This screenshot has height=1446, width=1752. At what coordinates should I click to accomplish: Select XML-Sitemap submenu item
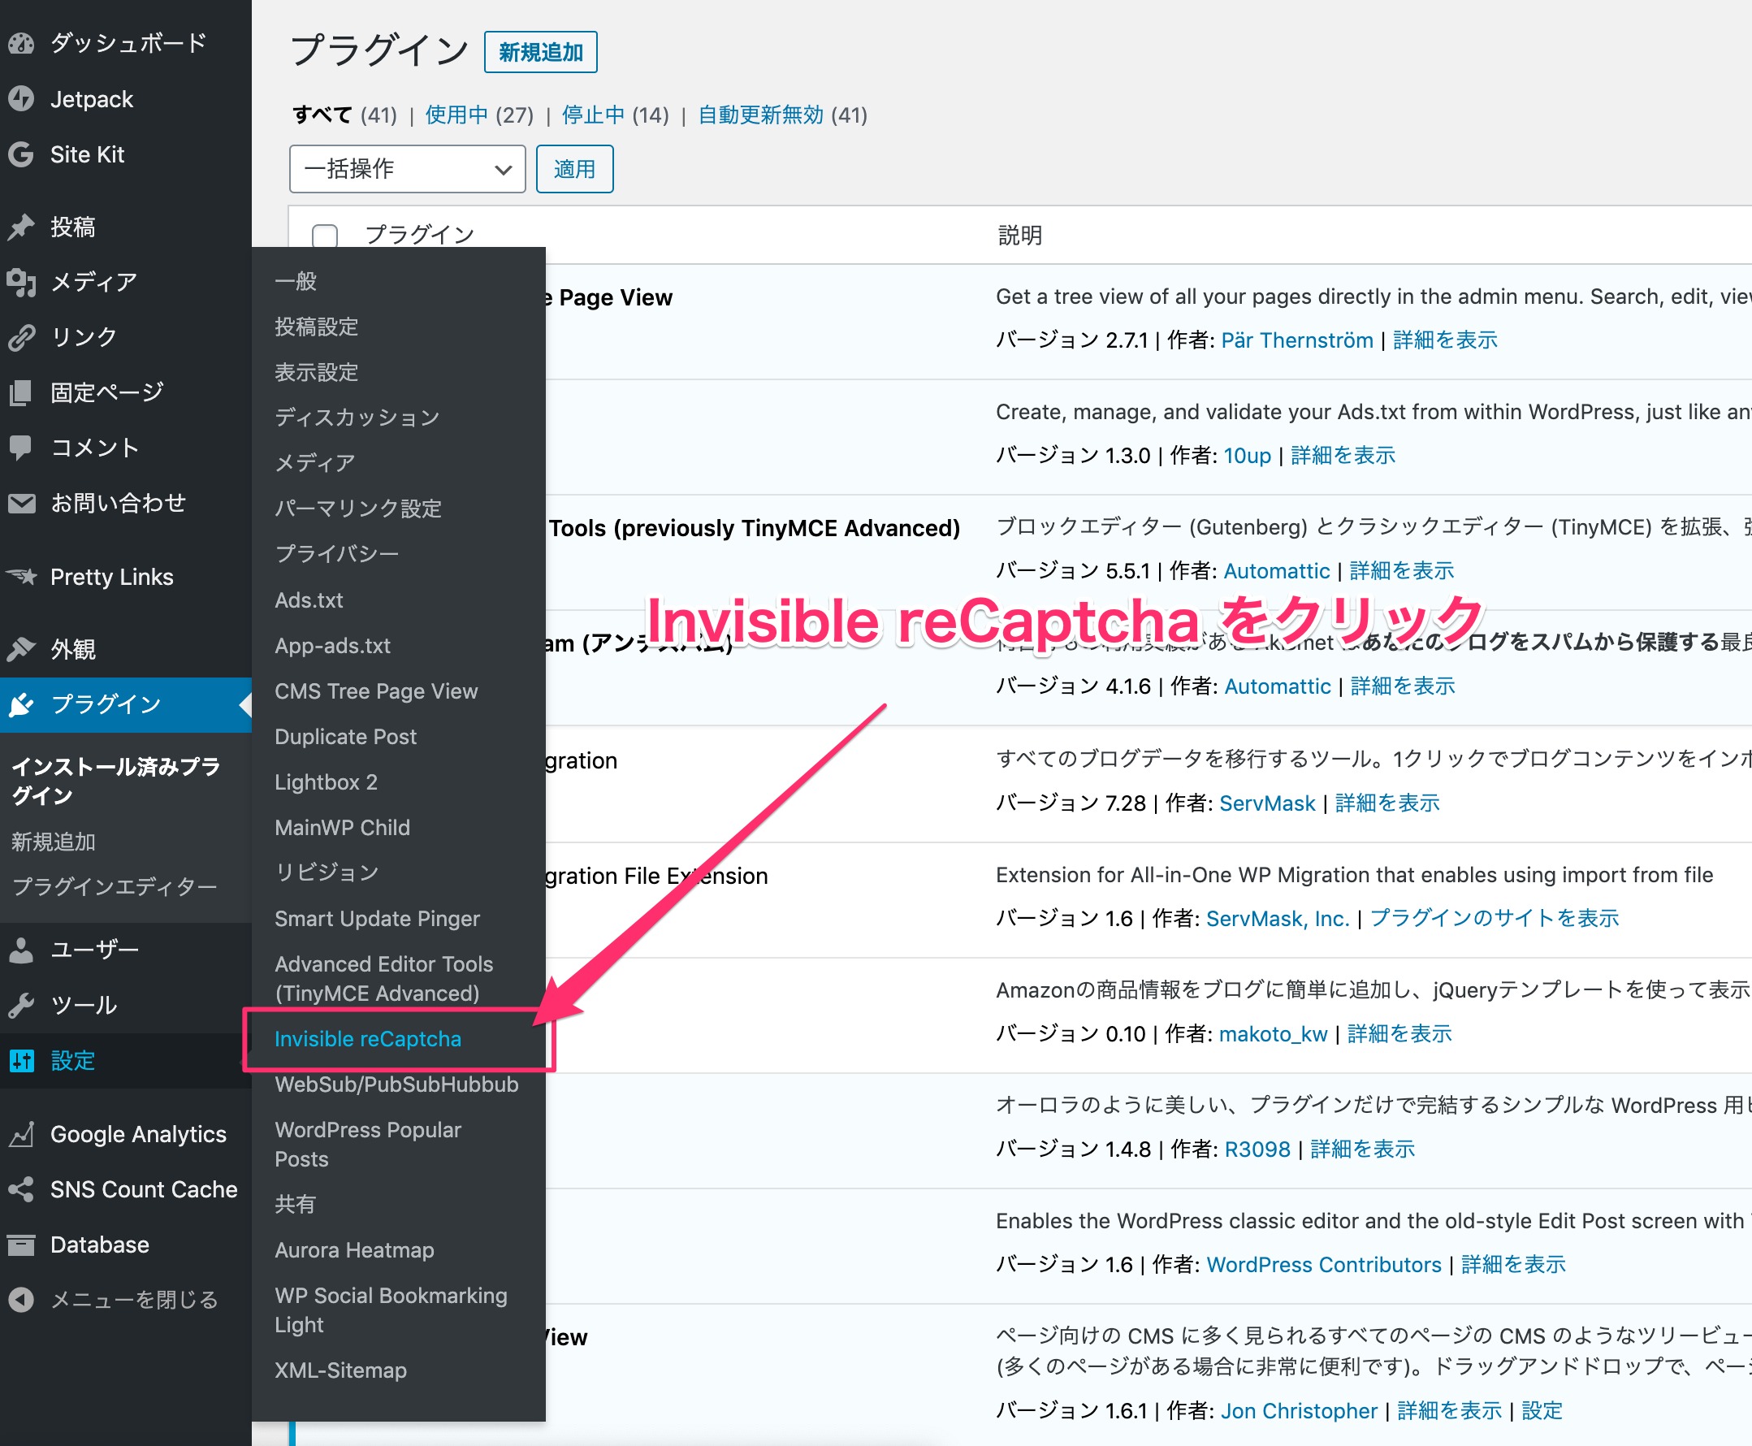[x=340, y=1370]
